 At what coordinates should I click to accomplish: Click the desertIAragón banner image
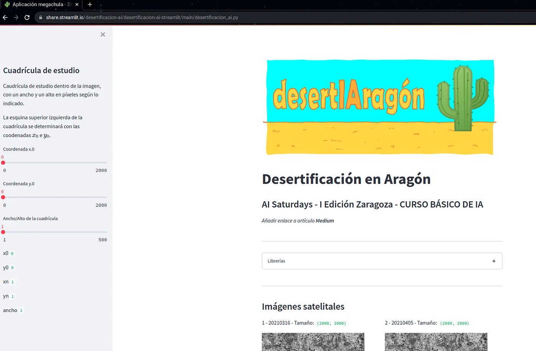379,107
